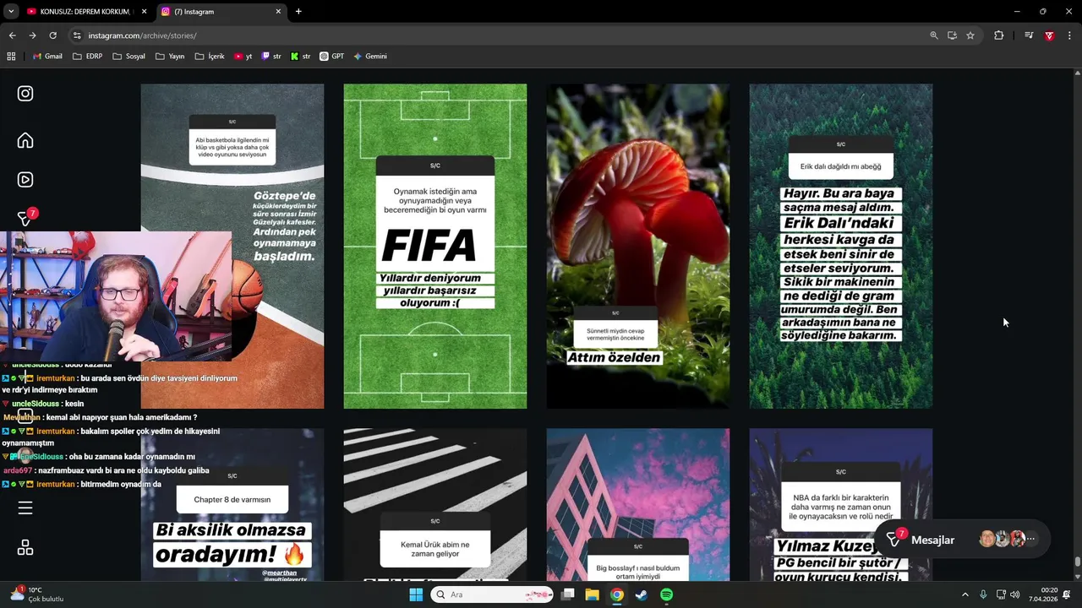Open media controls icon in Chrome toolbar
1082x608 pixels.
[x=1029, y=35]
